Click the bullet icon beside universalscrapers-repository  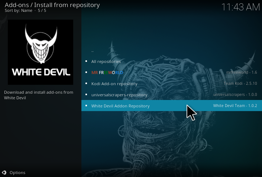coord(86,94)
